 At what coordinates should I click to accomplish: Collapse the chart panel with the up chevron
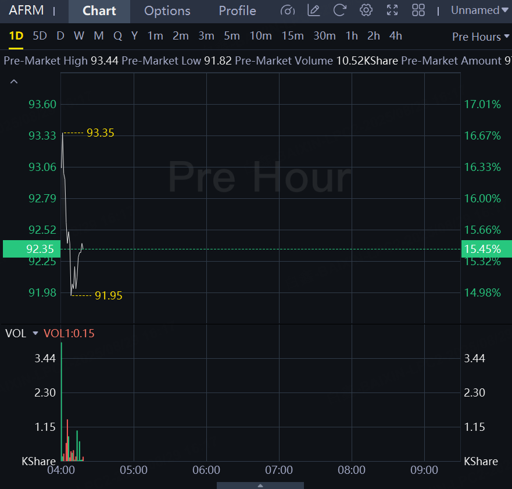click(x=15, y=82)
